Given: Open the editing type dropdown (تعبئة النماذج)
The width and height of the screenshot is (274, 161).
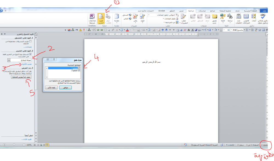Looking at the screenshot, I should (9, 60).
